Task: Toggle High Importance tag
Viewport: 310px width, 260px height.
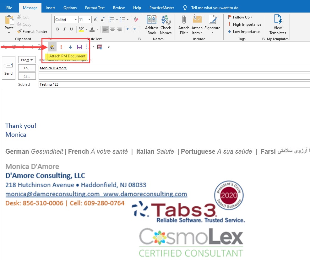Action: point(244,24)
